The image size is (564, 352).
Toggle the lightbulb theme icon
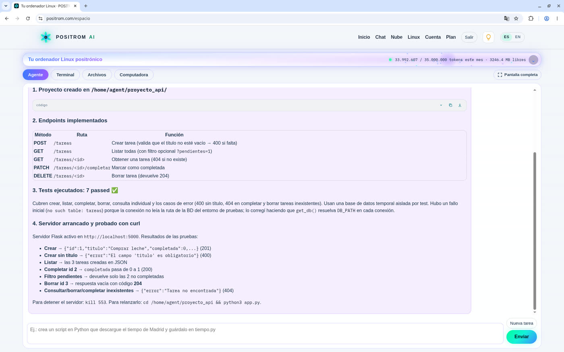(x=488, y=37)
